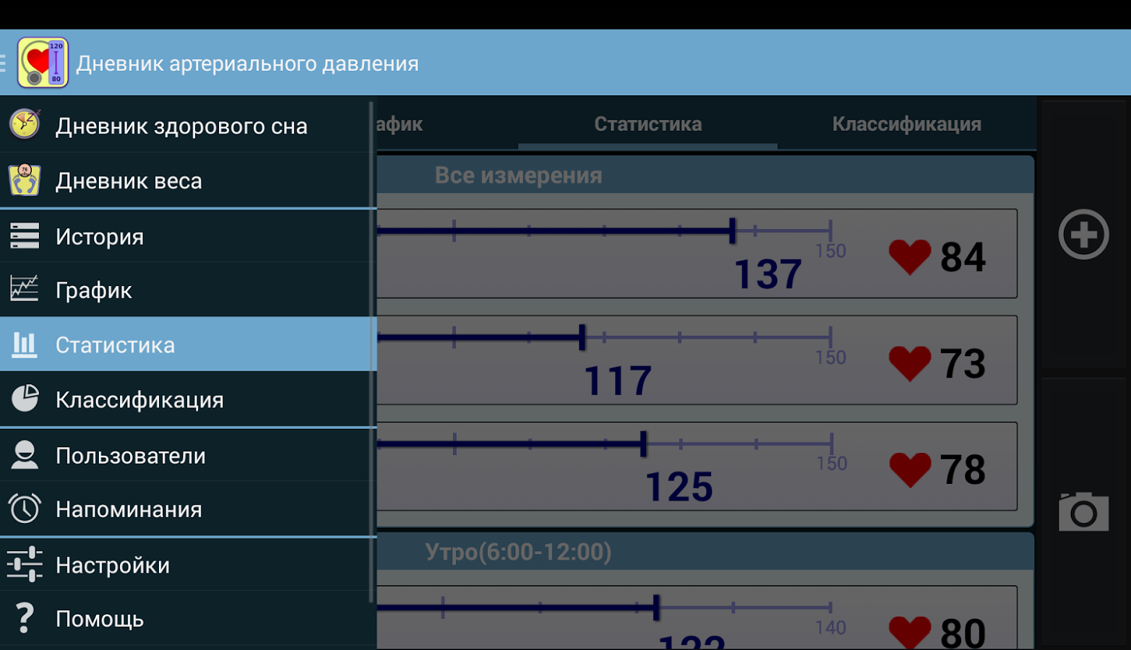
Task: Click the График chart icon
Action: pyautogui.click(x=25, y=289)
